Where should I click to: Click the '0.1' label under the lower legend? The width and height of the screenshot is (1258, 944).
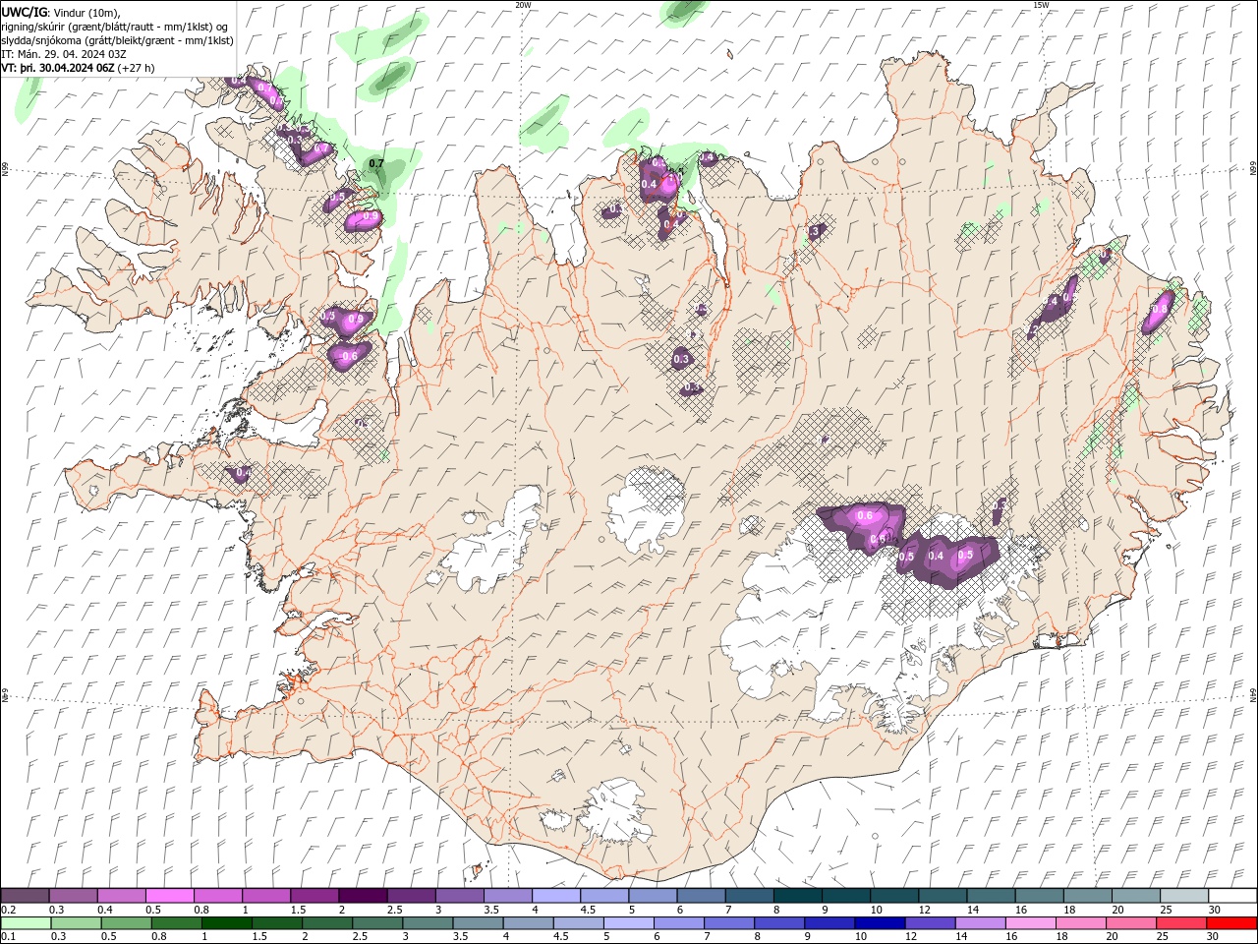[7, 937]
